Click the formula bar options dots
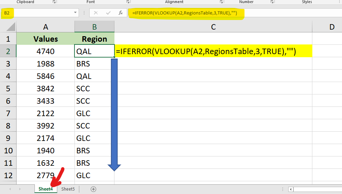The image size is (342, 194). [84, 13]
